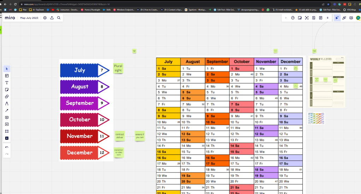Click the August column header in calendar
The height and width of the screenshot is (194, 361).
coord(193,62)
